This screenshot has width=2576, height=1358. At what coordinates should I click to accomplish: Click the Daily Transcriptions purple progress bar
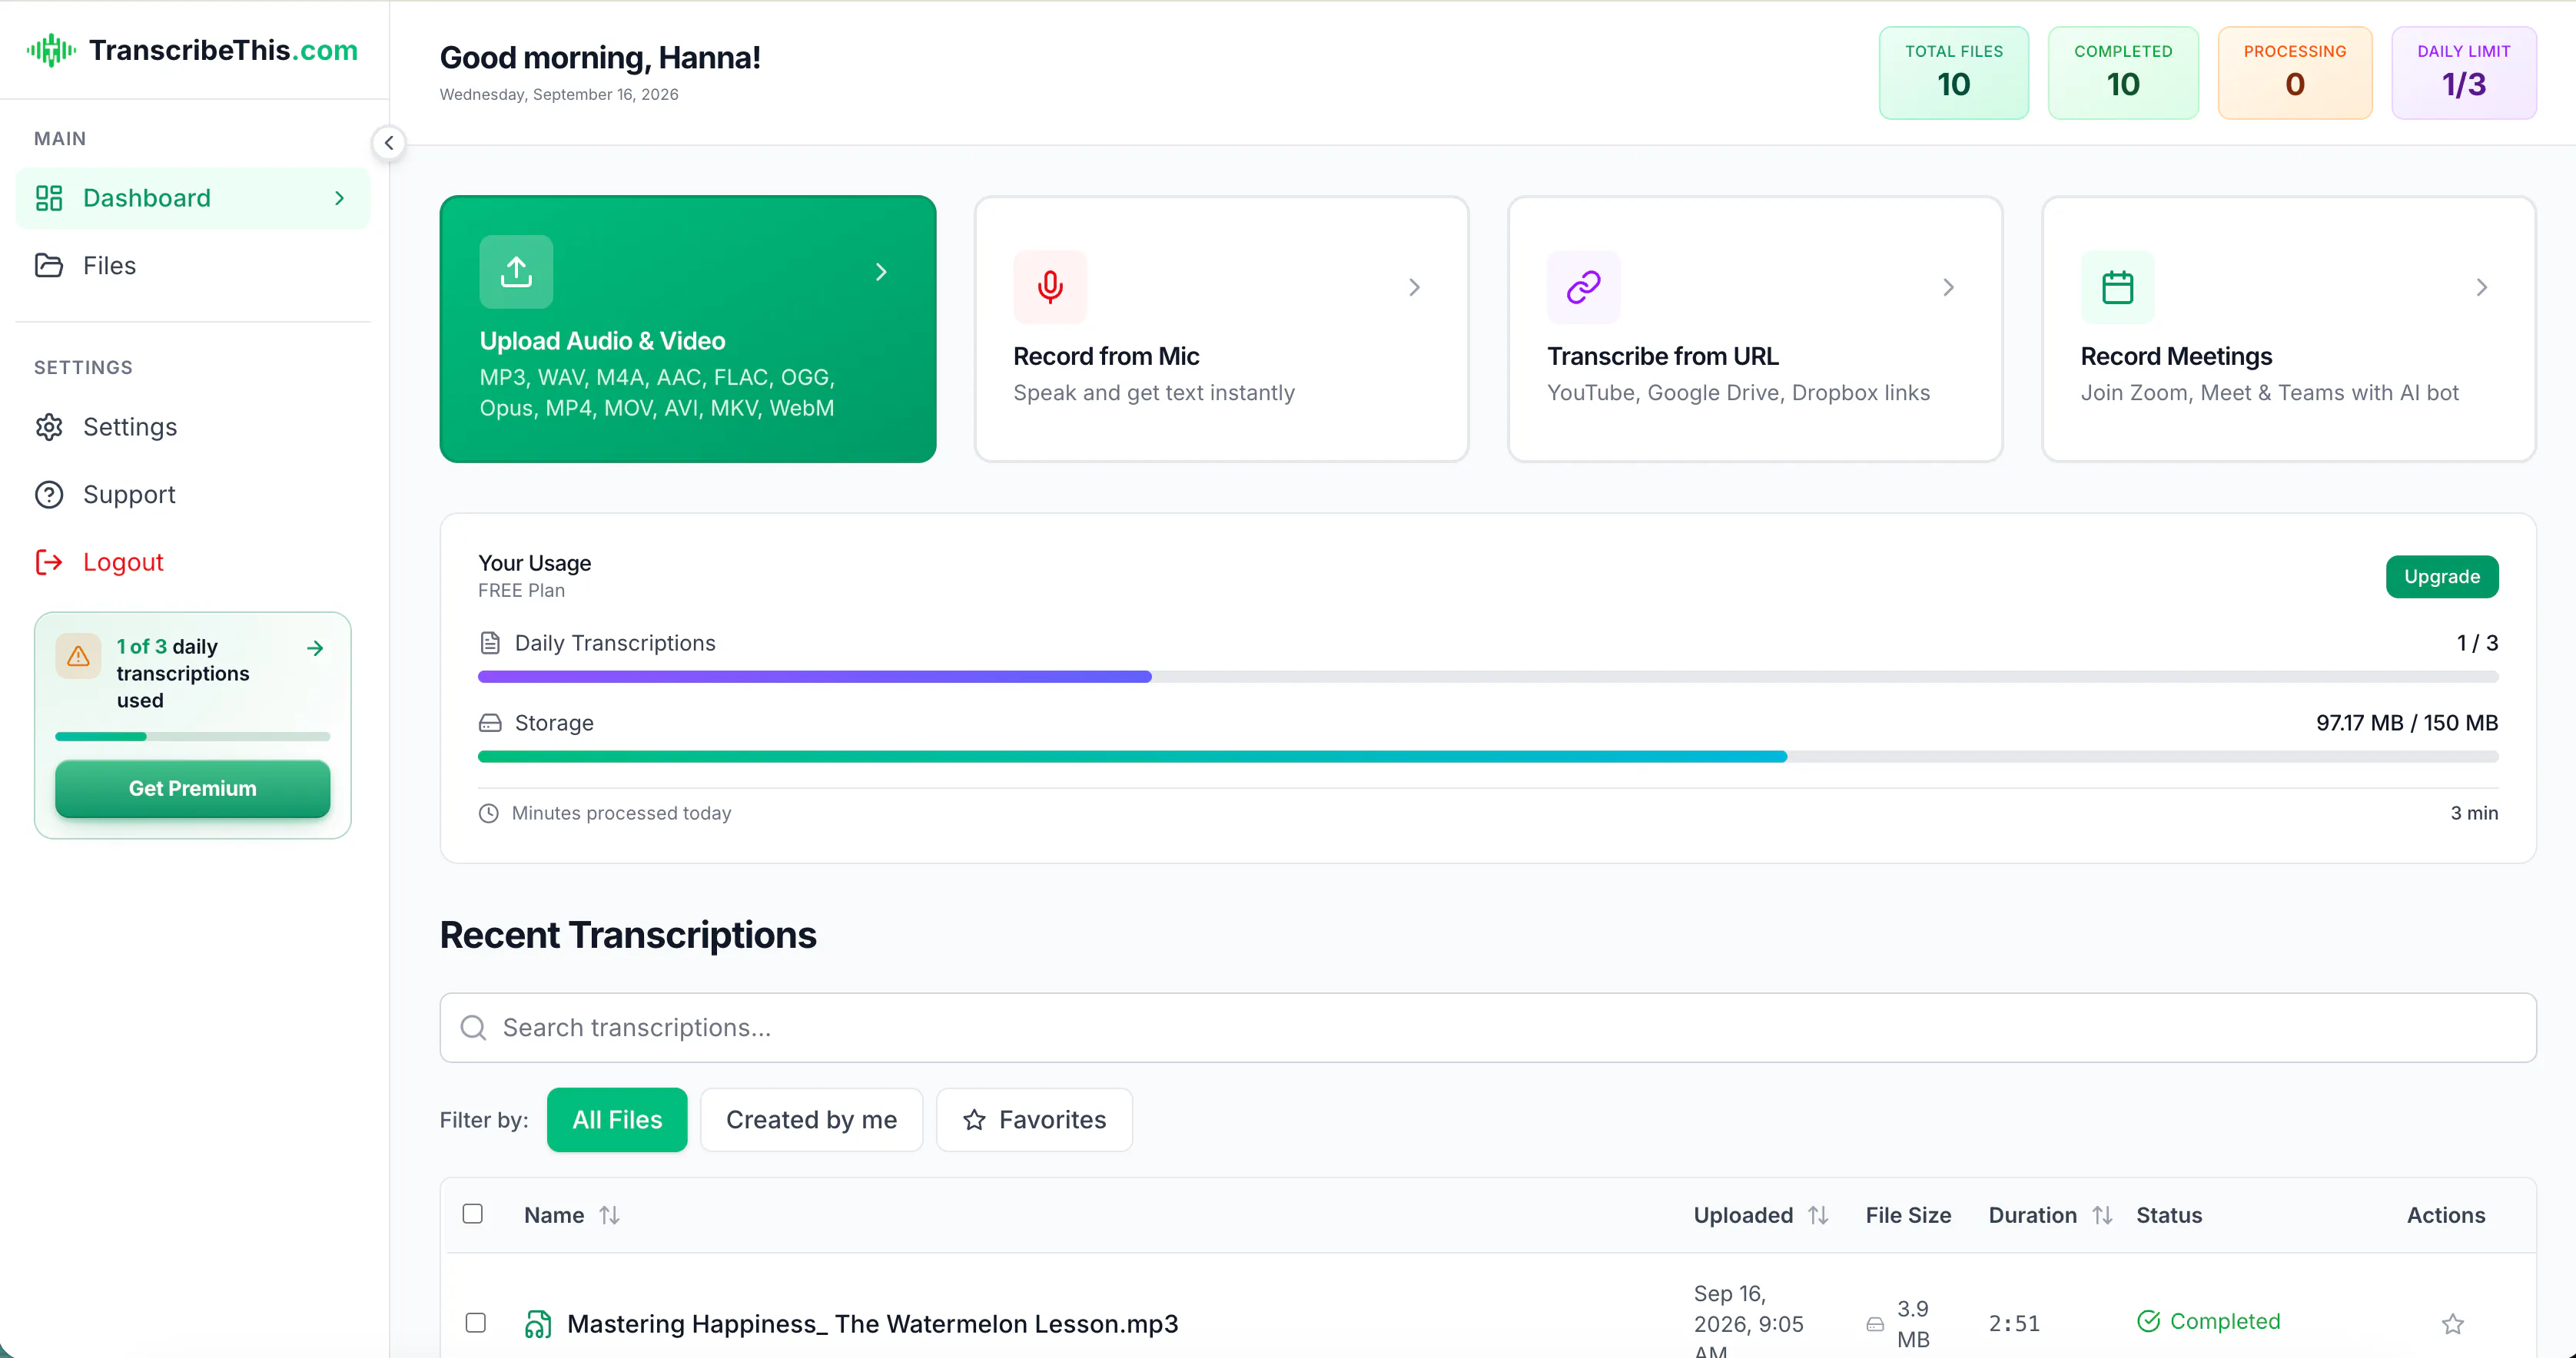(1488, 677)
